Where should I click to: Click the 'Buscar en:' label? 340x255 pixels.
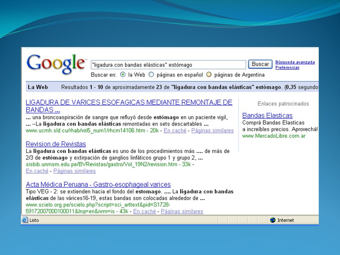[104, 75]
